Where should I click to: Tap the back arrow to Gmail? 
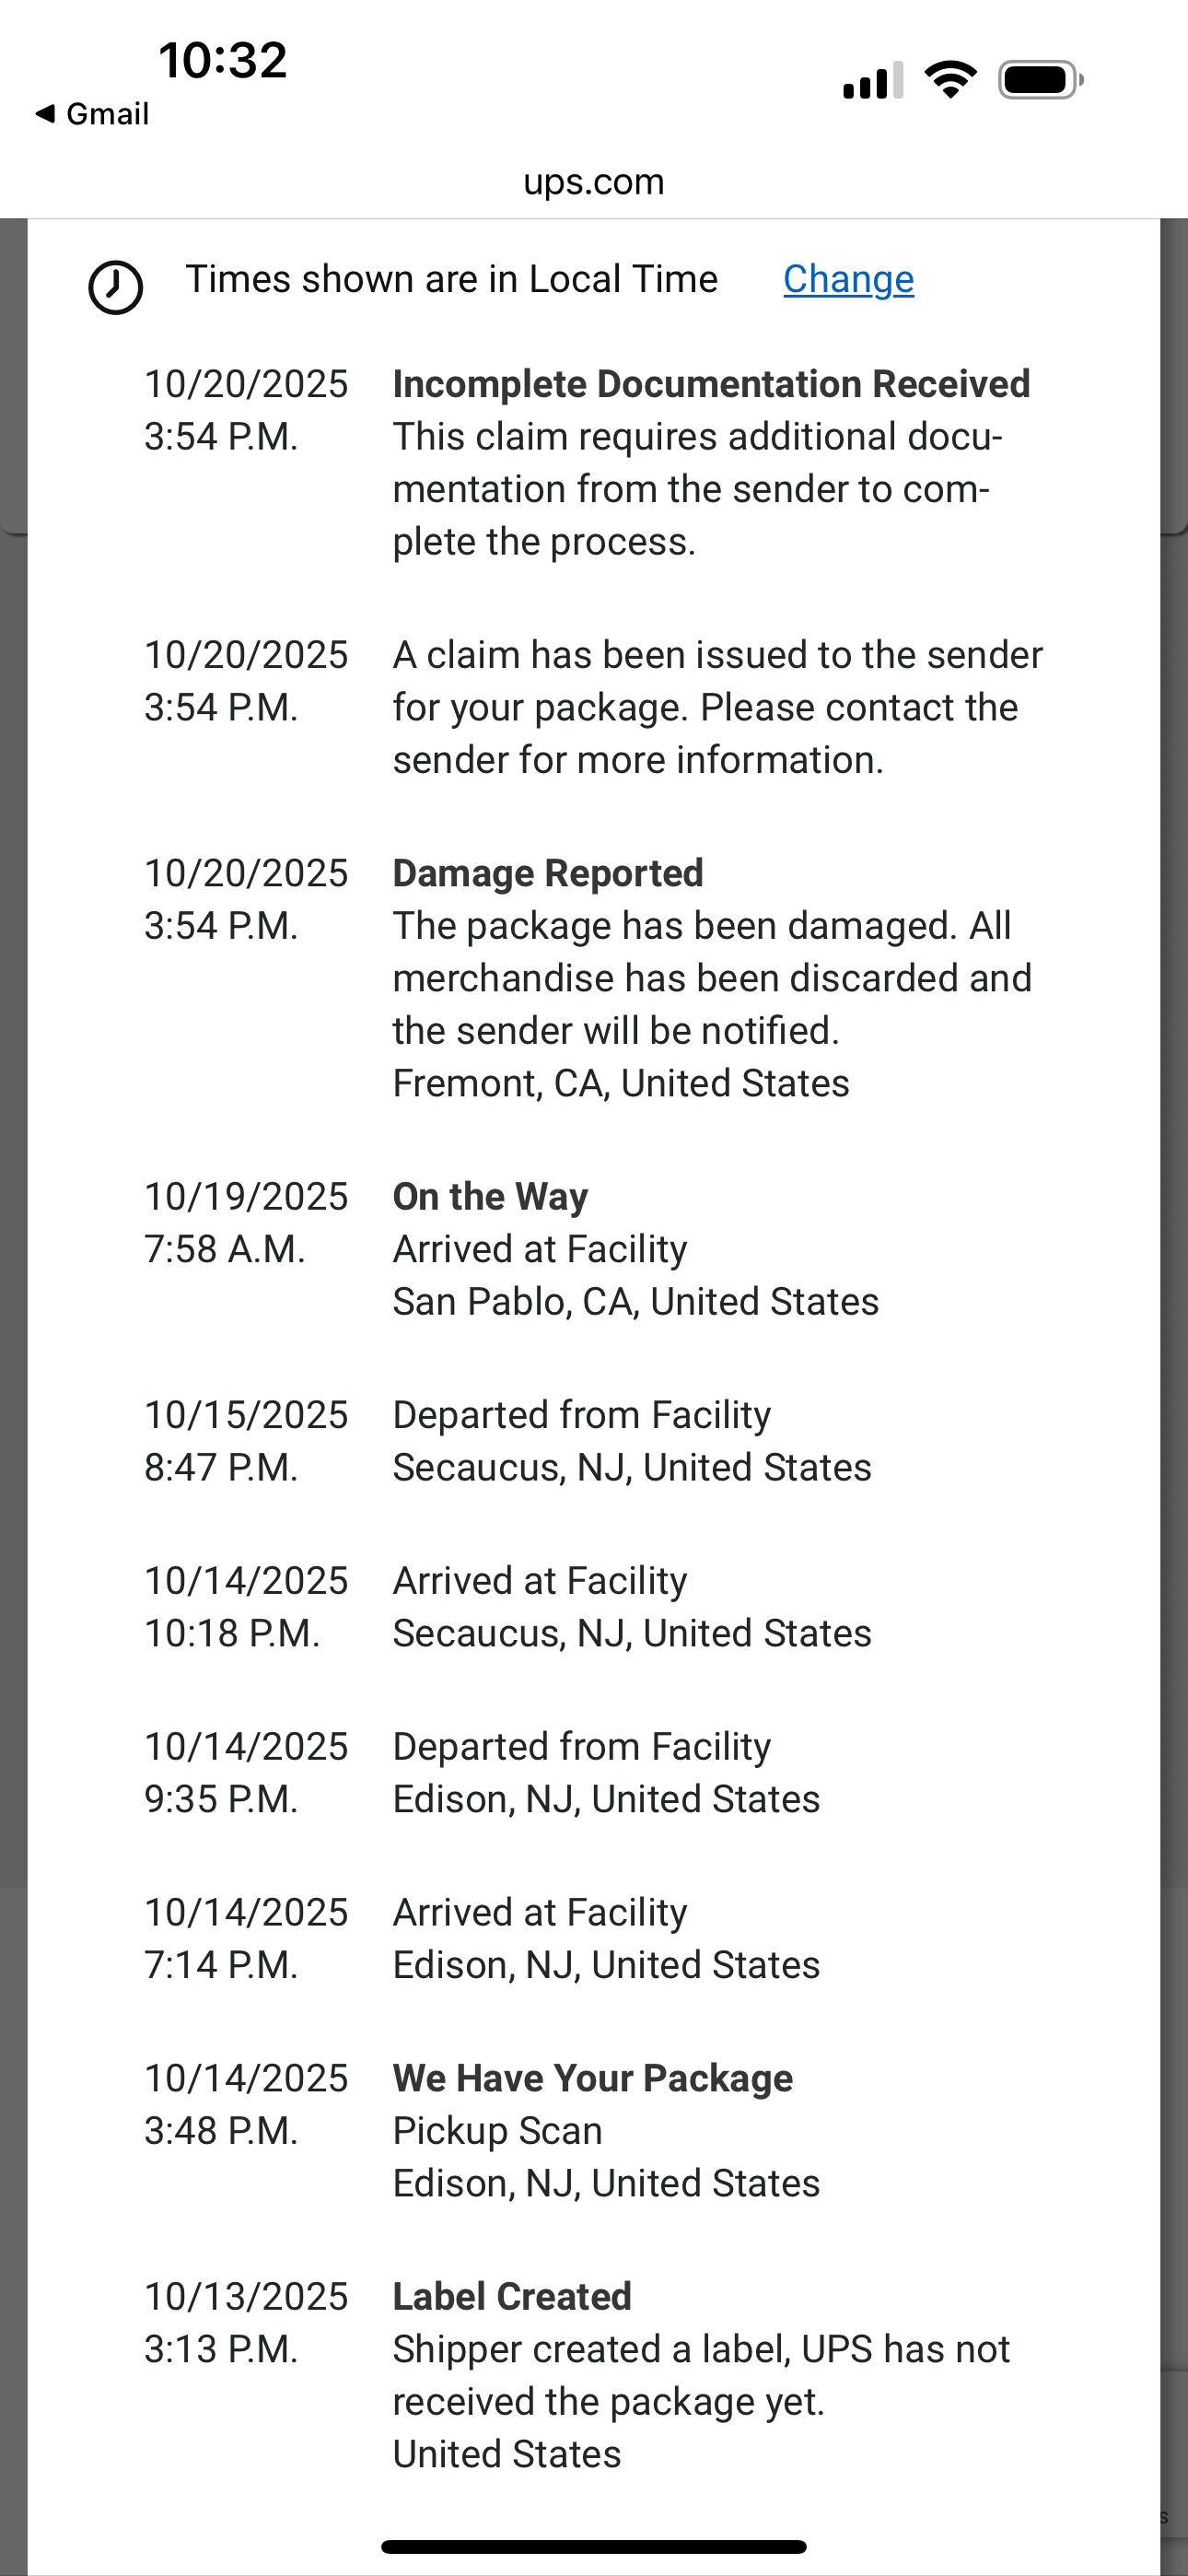[x=44, y=114]
